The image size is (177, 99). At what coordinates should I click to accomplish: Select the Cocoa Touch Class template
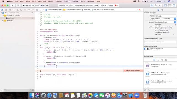click(160, 66)
